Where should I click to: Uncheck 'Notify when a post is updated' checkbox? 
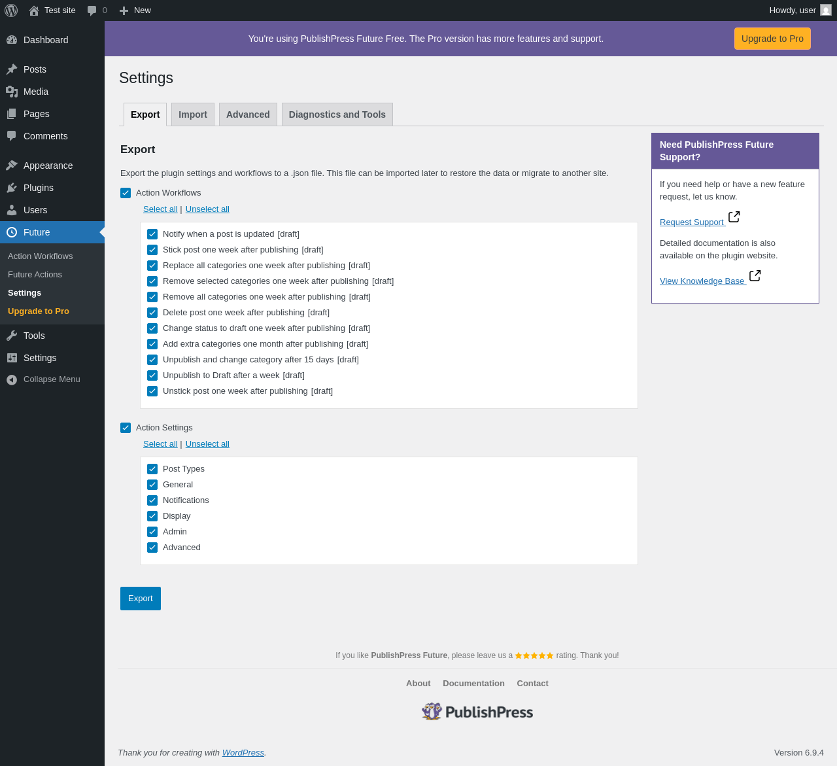point(152,234)
